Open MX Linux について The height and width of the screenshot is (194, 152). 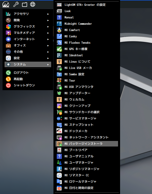pos(87,62)
